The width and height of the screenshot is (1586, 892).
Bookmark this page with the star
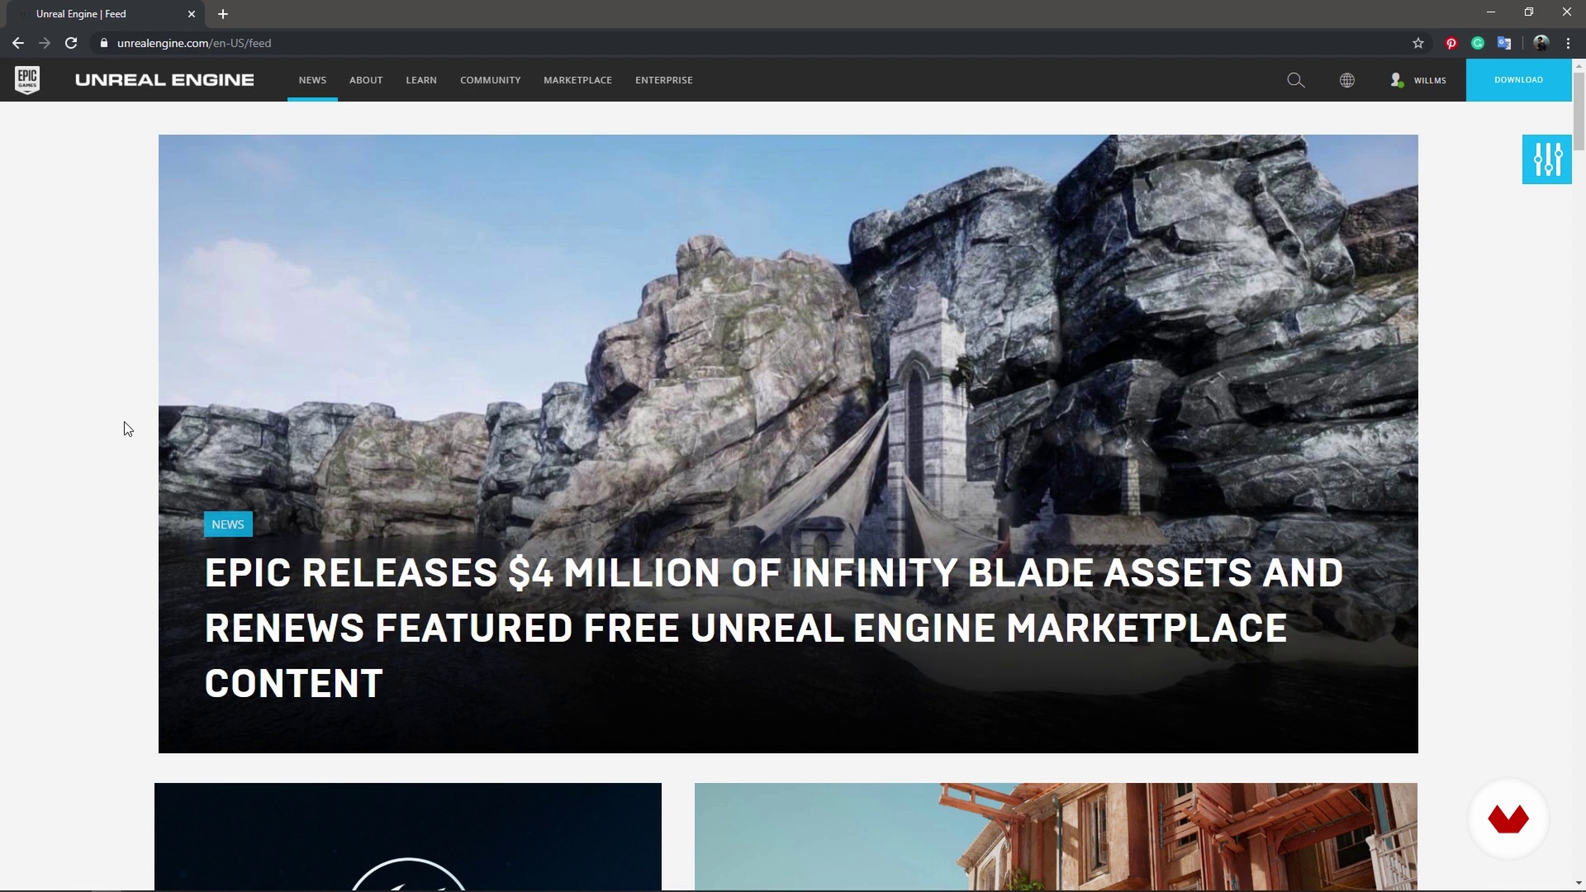tap(1418, 43)
